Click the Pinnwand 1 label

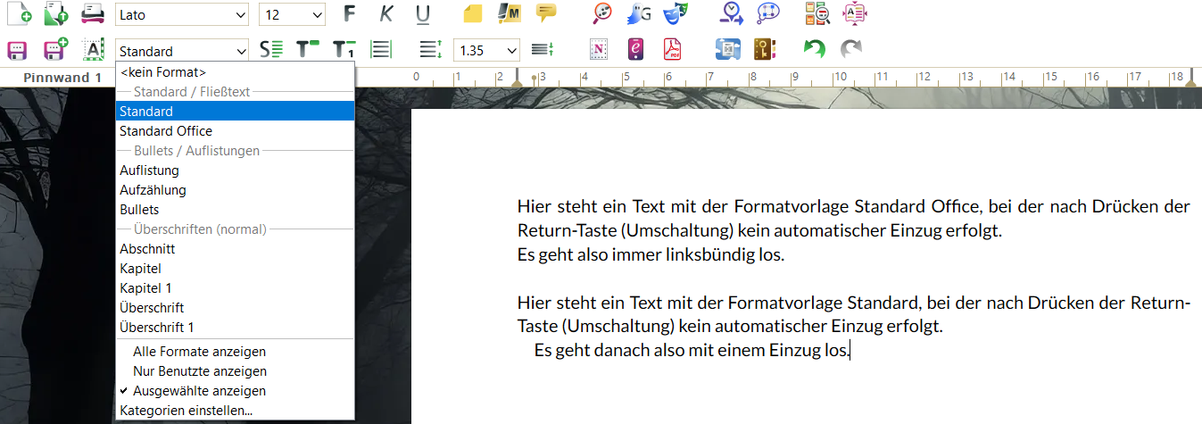pyautogui.click(x=62, y=78)
